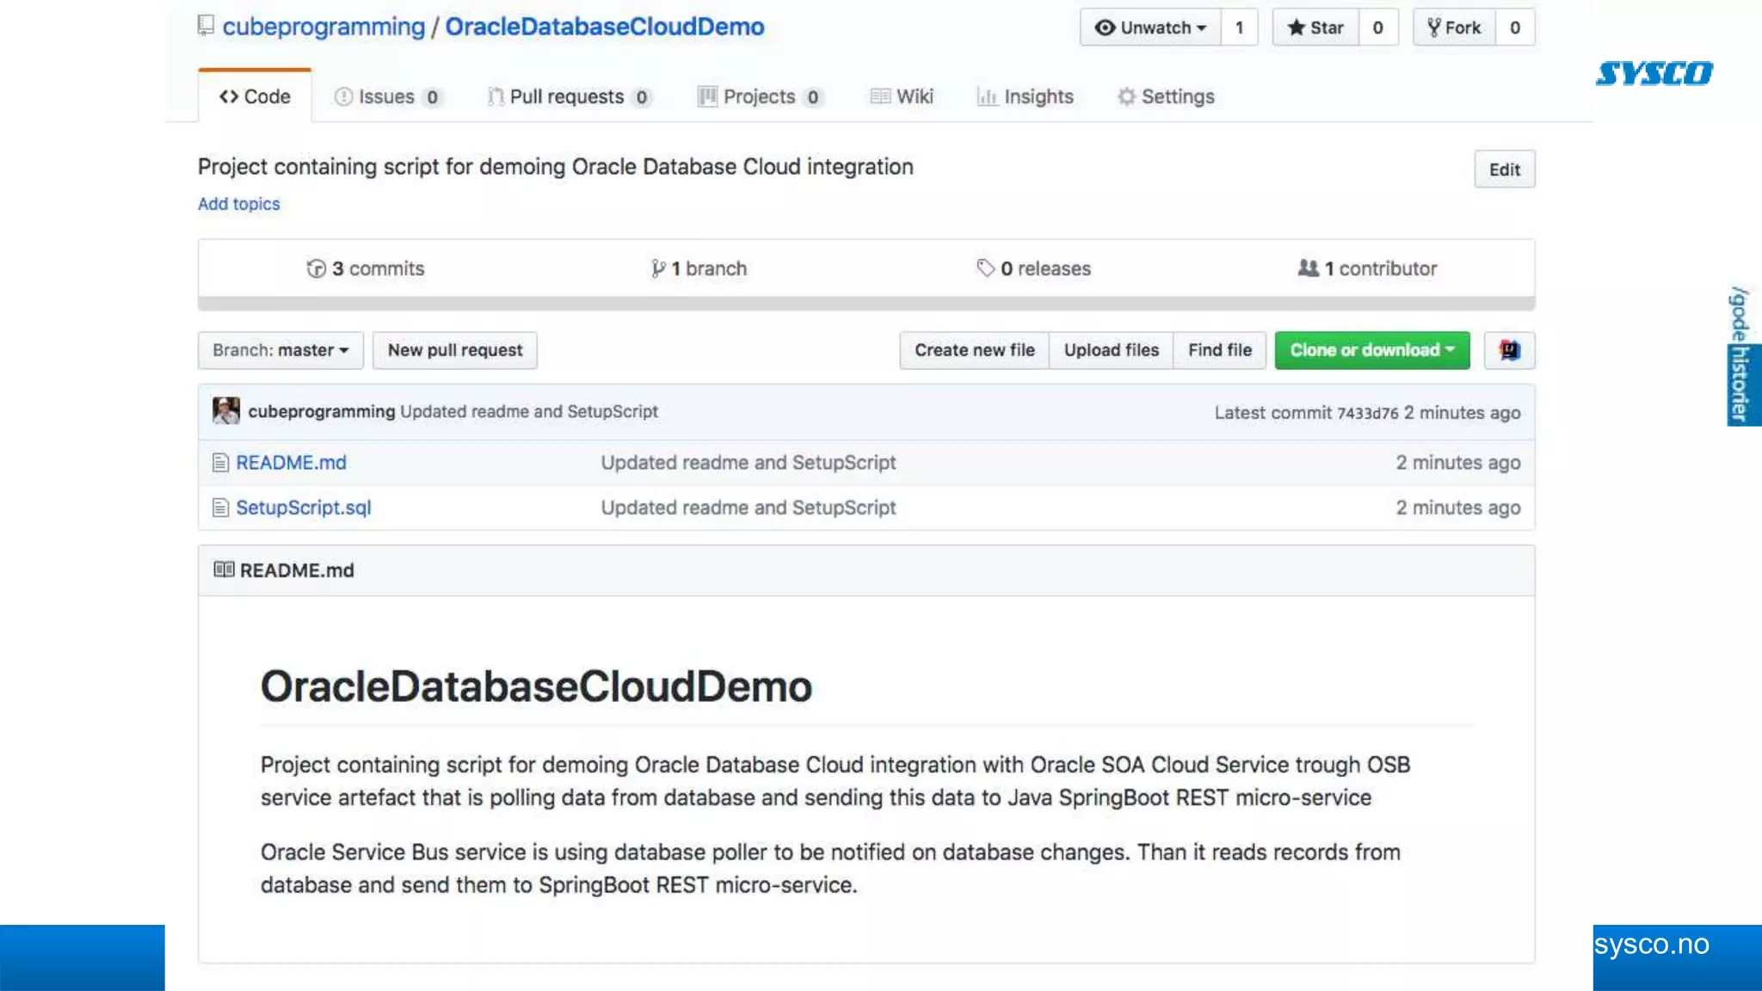Switch to the Issues tab
The width and height of the screenshot is (1762, 991).
click(387, 96)
